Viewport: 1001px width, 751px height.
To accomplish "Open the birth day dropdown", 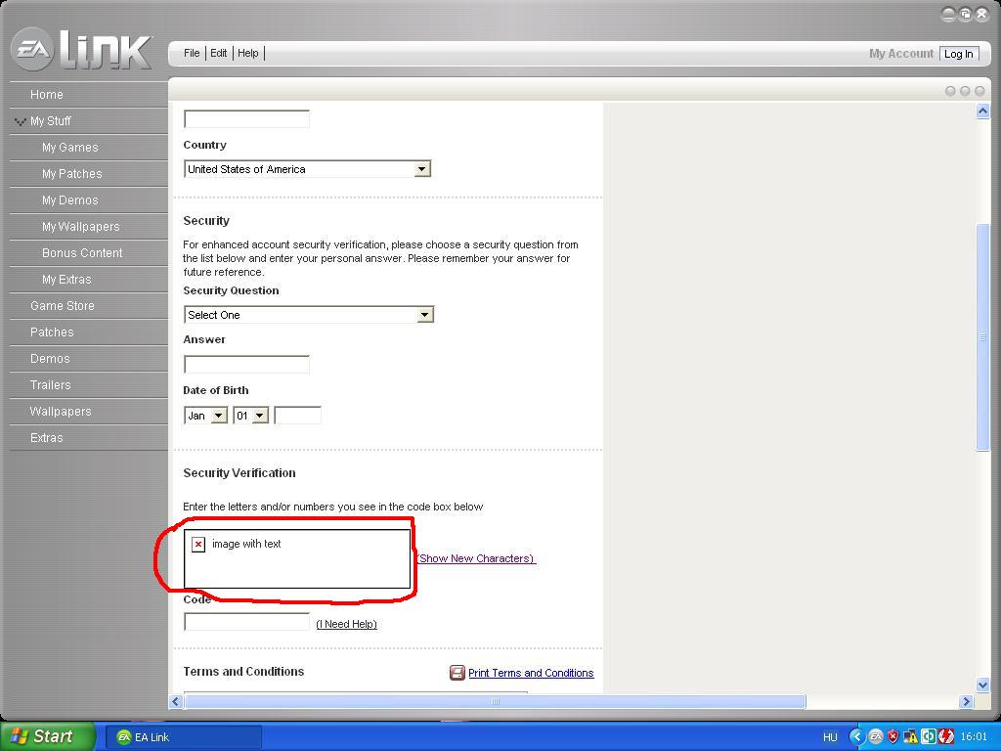I will pyautogui.click(x=259, y=416).
